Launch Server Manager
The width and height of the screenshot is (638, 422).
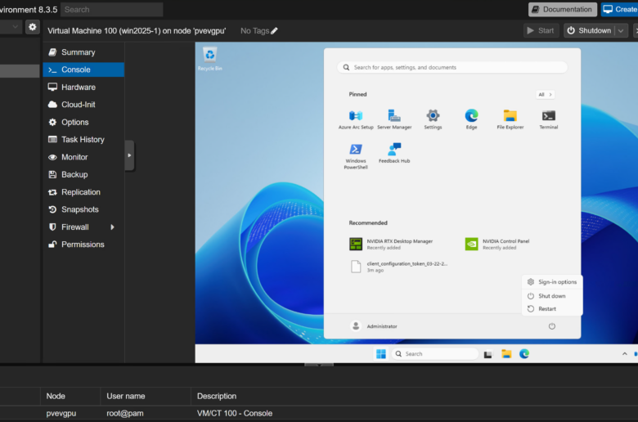pos(394,119)
